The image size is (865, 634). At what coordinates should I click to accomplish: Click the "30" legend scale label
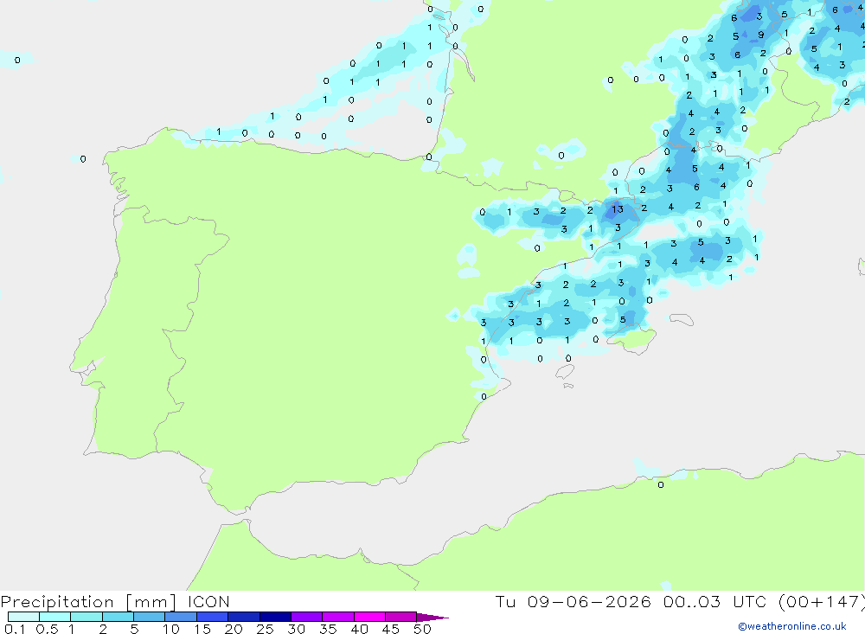tap(296, 629)
